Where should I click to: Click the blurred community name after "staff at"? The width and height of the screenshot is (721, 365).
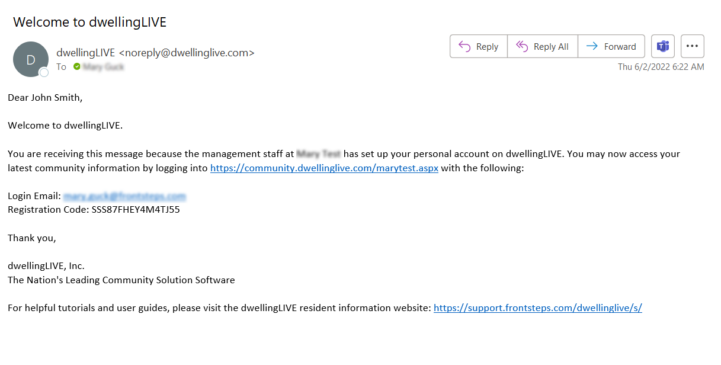pyautogui.click(x=318, y=154)
